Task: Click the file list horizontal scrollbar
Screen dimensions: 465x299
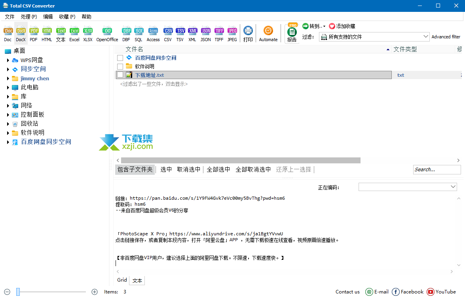Action: [x=241, y=160]
